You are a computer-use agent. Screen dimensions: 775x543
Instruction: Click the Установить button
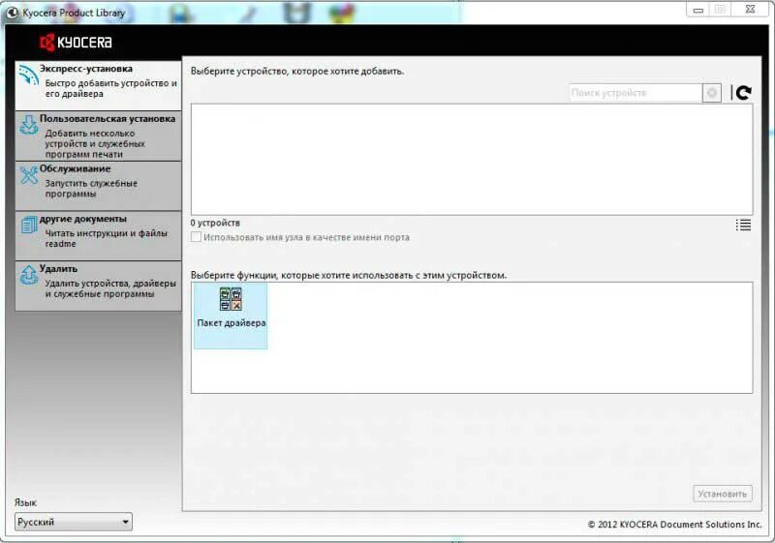723,494
